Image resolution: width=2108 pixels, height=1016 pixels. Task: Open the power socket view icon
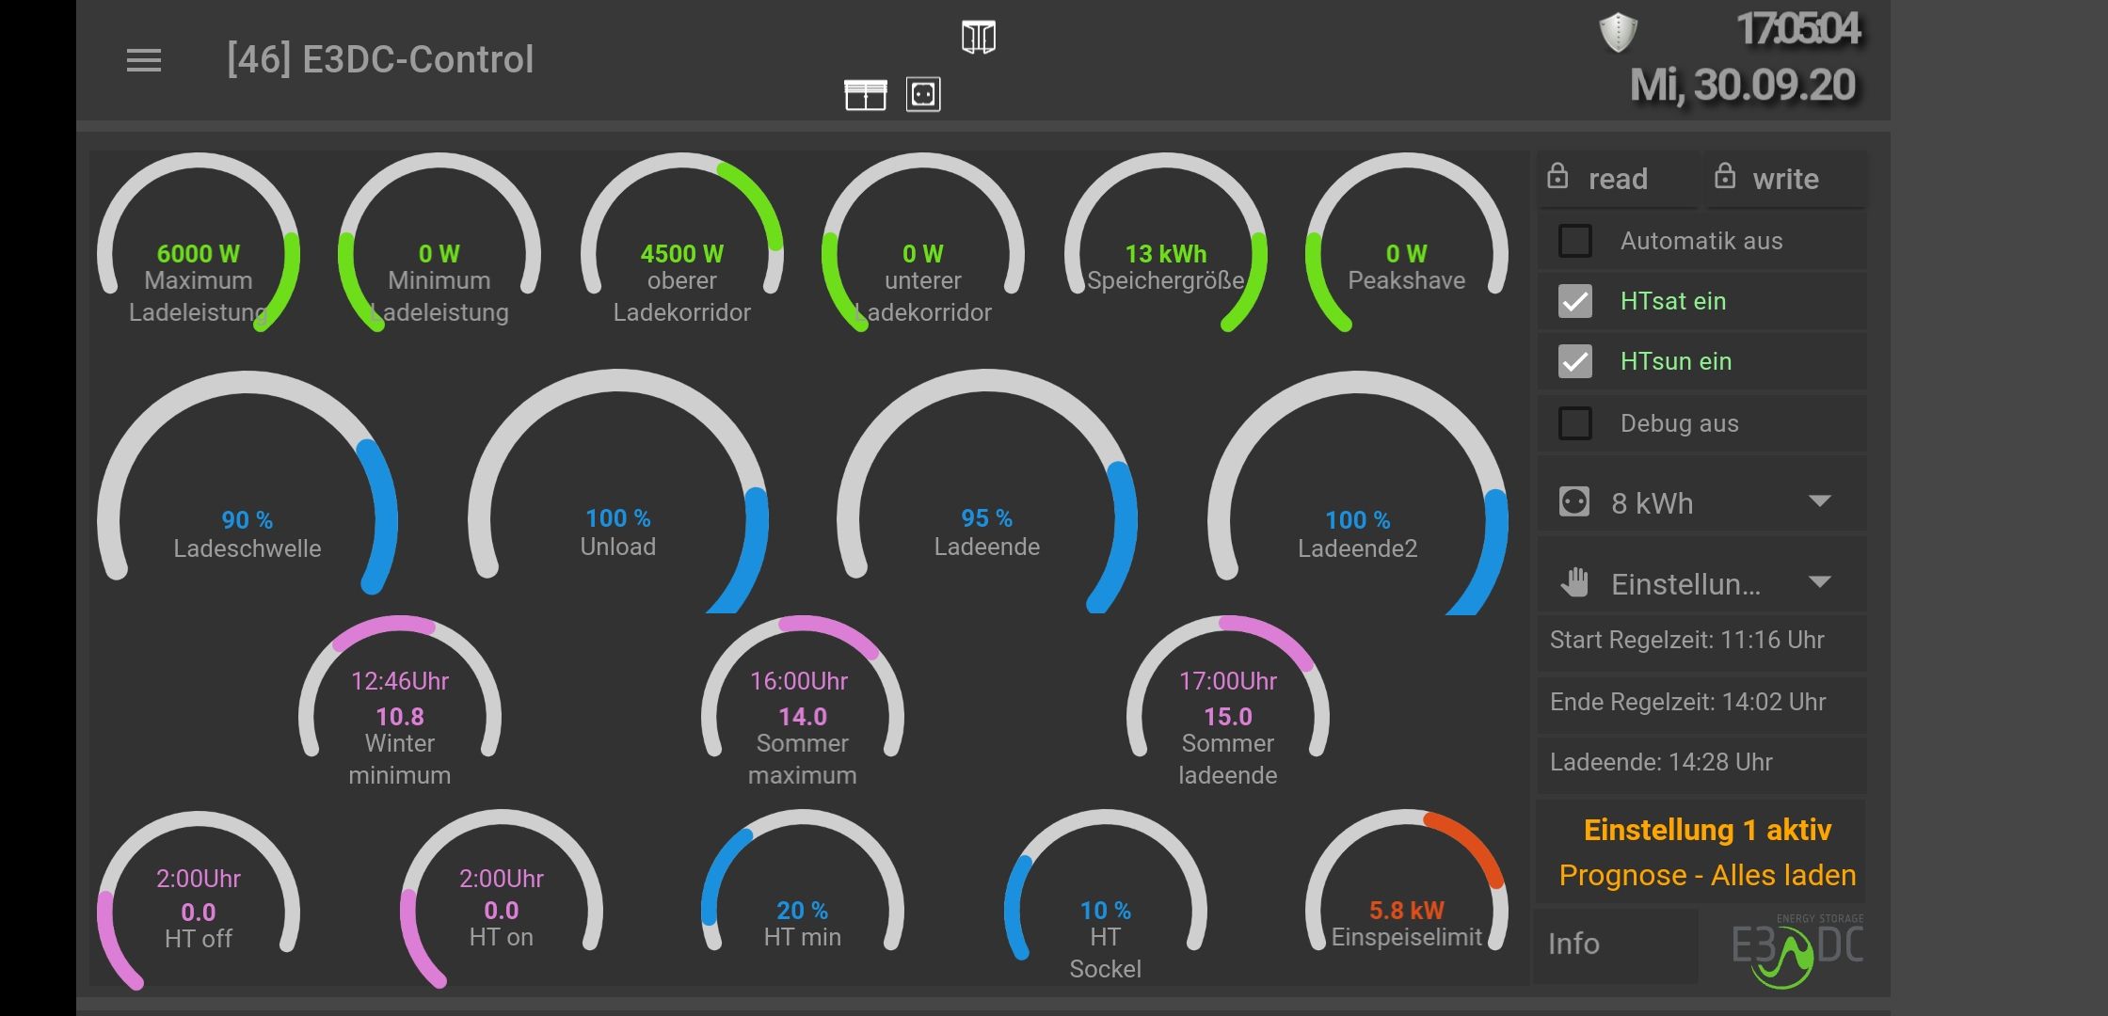[923, 94]
